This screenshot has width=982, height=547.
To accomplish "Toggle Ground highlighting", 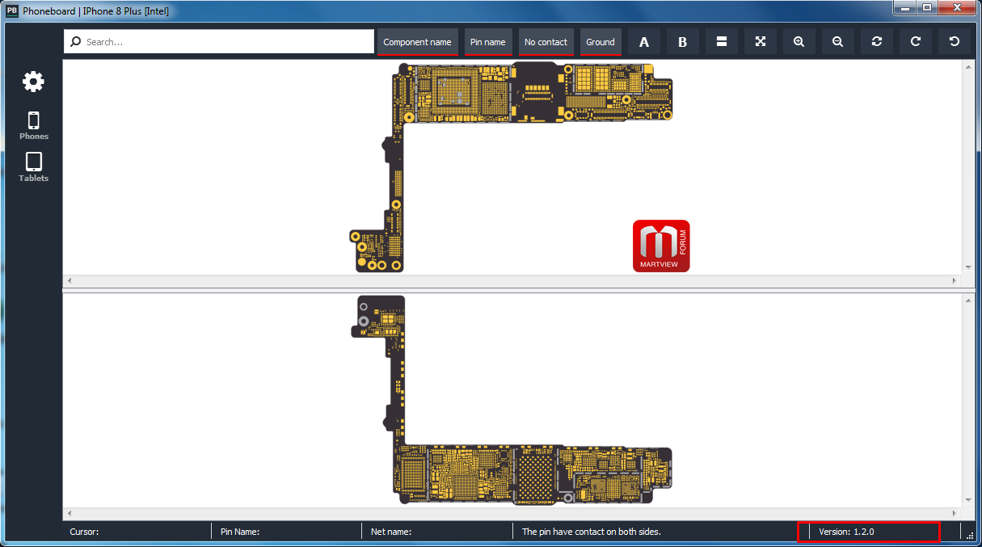I will (601, 42).
